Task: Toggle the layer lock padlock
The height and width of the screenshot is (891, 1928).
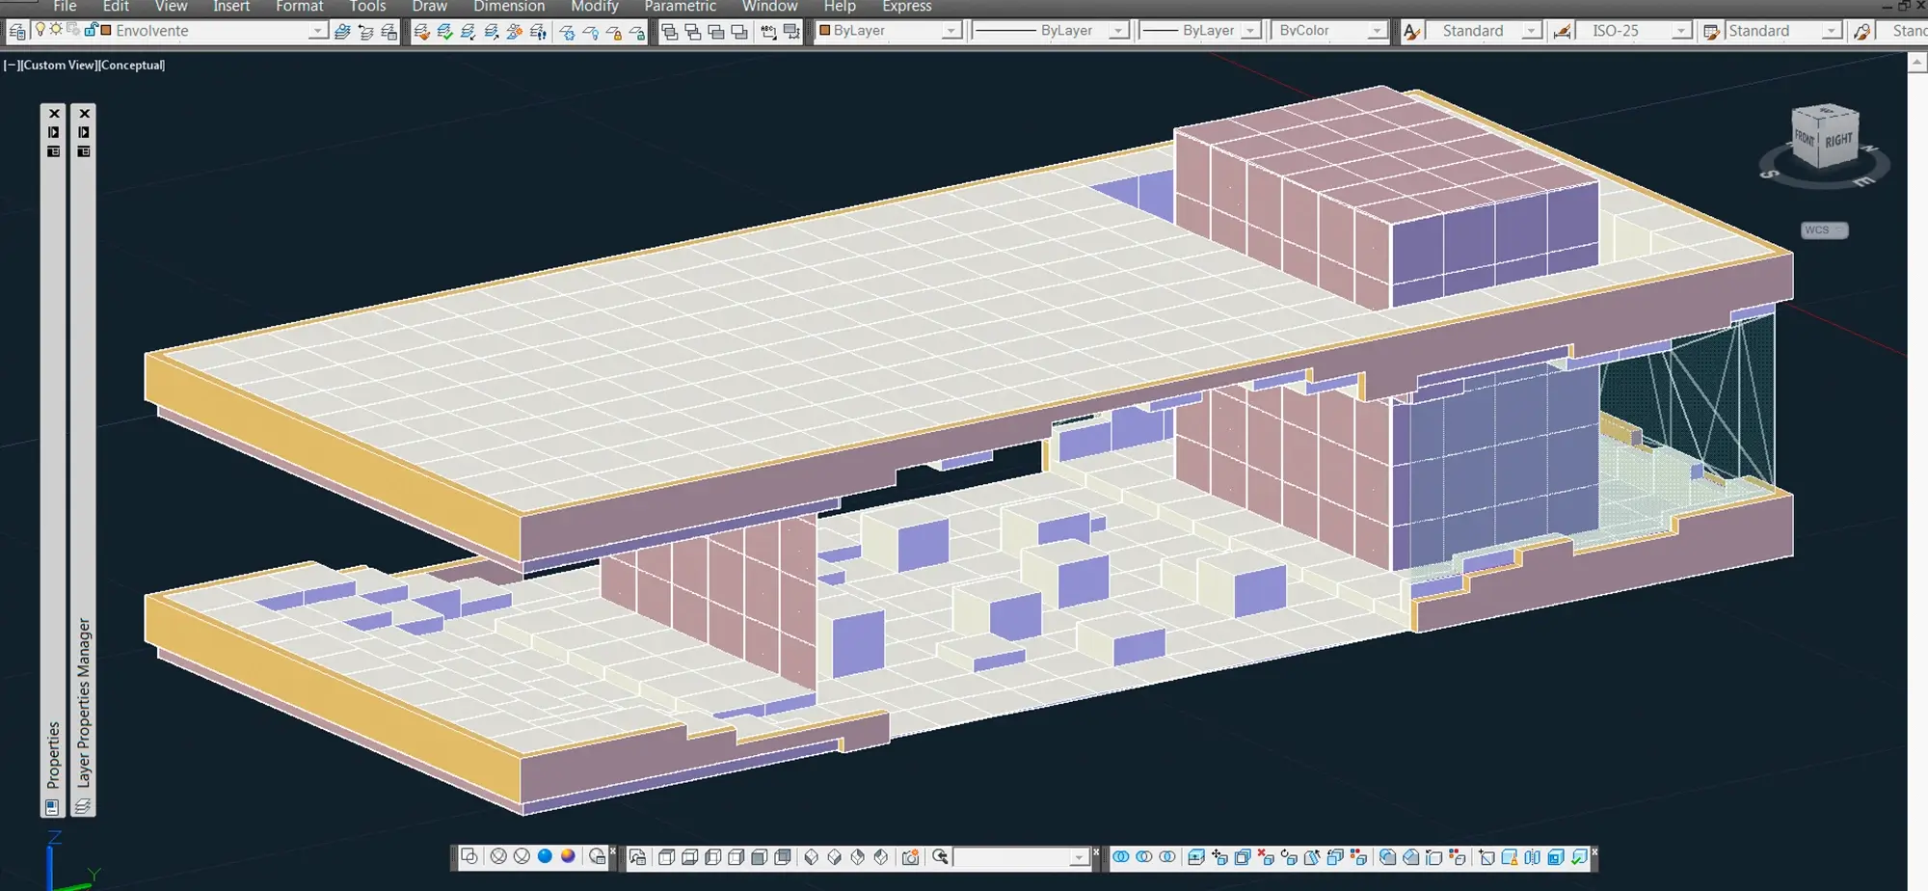Action: (x=91, y=30)
